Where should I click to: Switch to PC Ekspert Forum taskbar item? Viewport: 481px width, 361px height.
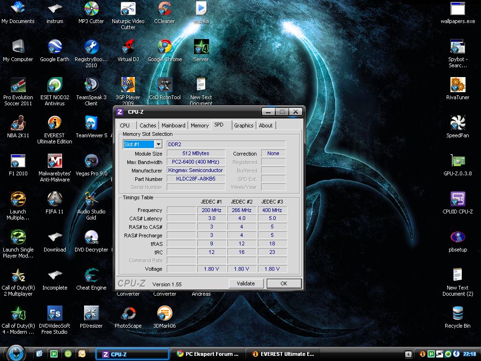208,354
